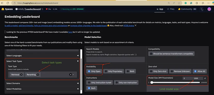Click the green browser extension icon
The width and height of the screenshot is (214, 95).
[x=186, y=3]
